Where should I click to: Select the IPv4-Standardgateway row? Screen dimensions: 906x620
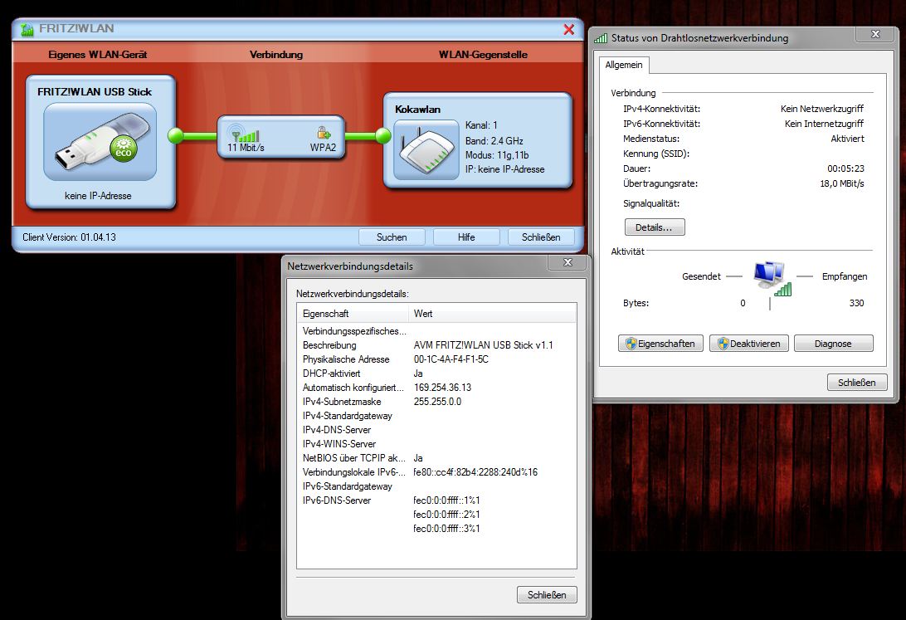coord(436,416)
